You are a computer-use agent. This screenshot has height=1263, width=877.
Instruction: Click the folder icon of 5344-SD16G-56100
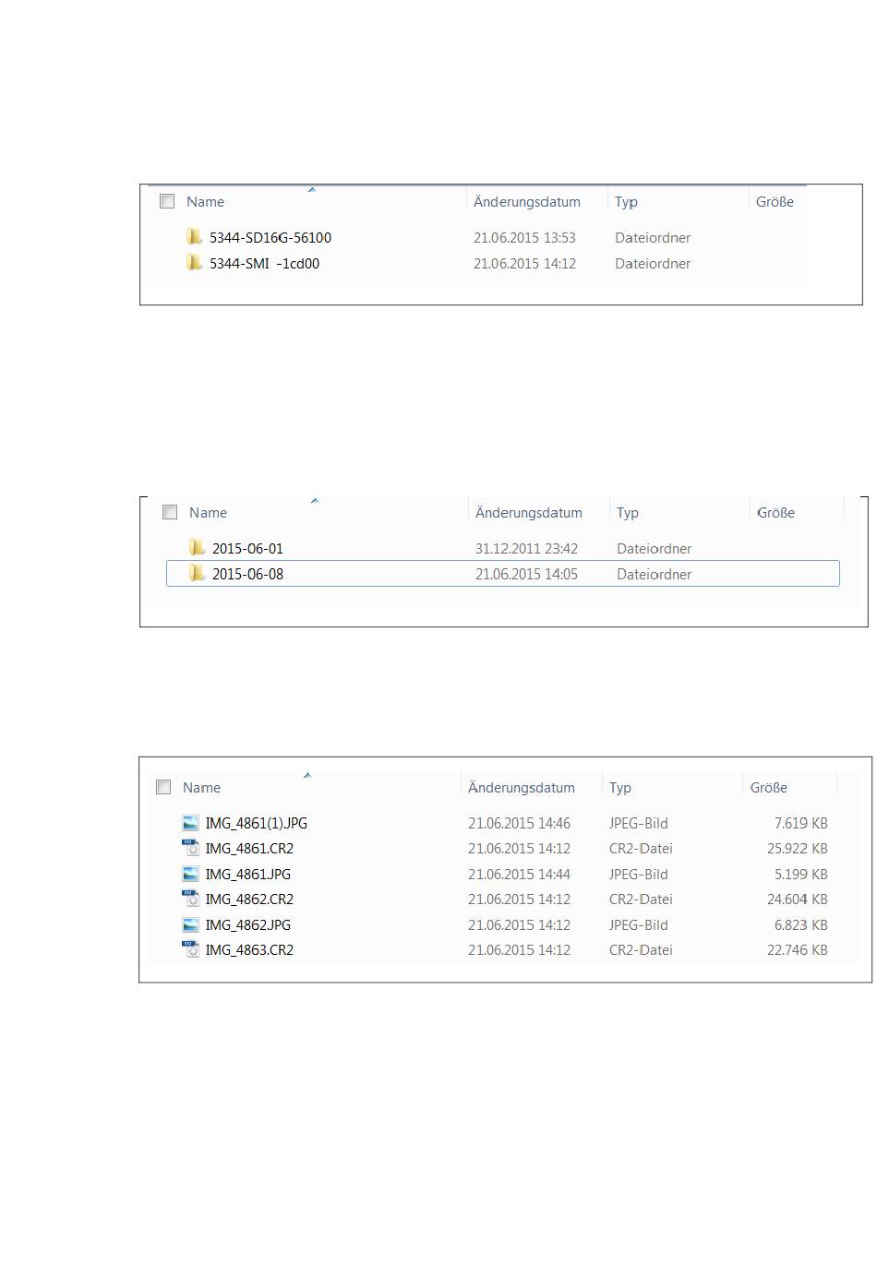(x=194, y=237)
